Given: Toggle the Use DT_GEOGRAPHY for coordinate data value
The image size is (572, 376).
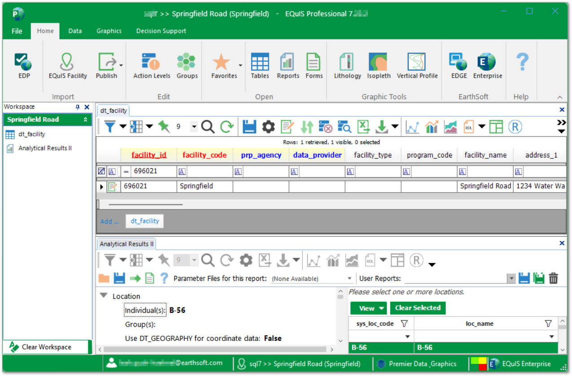Looking at the screenshot, I should pos(272,338).
